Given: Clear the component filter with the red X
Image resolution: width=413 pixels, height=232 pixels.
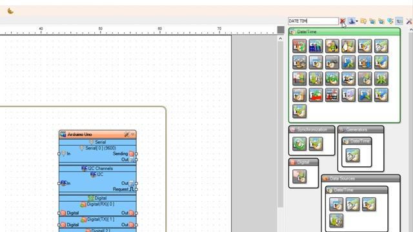Looking at the screenshot, I should tap(343, 21).
